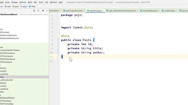Close the pojo_withoutbuilder\Address.java tab
The height and width of the screenshot is (105, 188).
coord(137,11)
